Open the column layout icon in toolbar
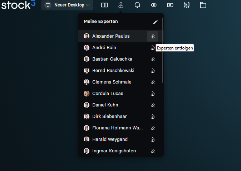241x171 pixels. click(x=104, y=5)
